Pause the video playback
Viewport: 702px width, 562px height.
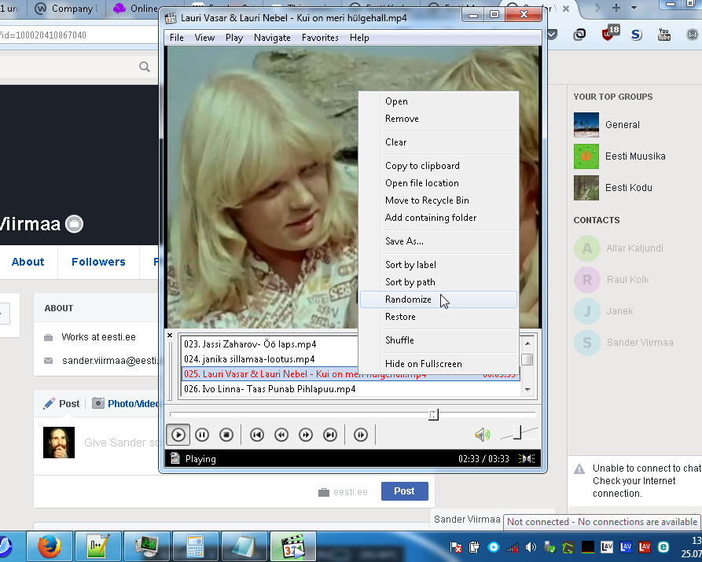pos(202,435)
